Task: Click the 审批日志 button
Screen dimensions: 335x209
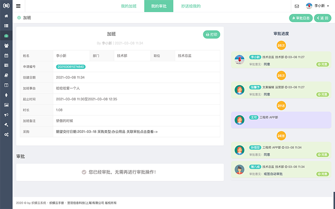Action: coord(301,18)
